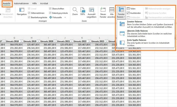This screenshot has width=177, height=107.
Task: Switch to the Automatisieren ribbon tab
Action: (x=22, y=3)
